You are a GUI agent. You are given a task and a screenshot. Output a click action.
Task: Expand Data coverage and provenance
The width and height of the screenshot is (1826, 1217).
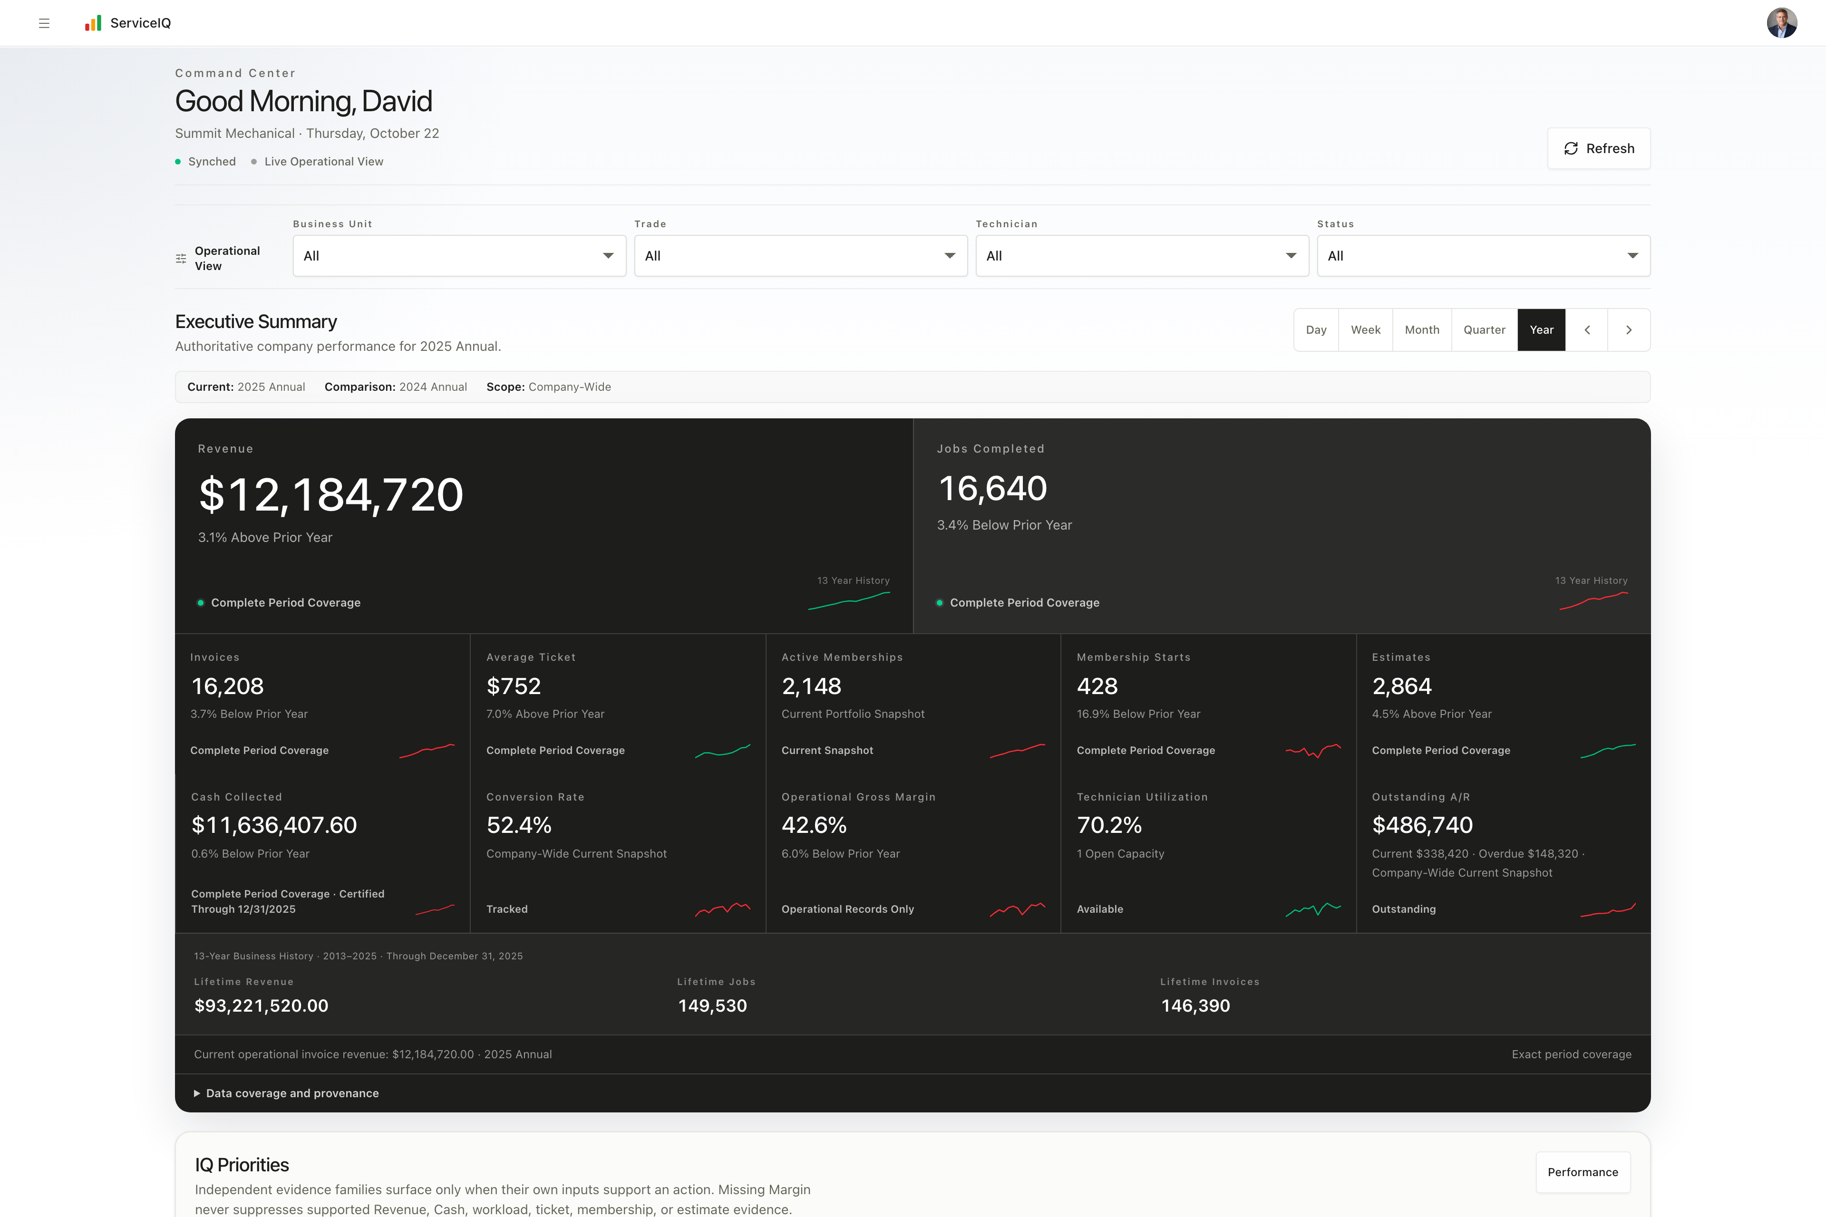point(286,1093)
